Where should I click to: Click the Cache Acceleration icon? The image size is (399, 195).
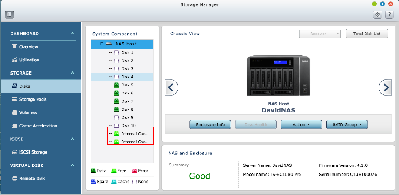pos(15,126)
